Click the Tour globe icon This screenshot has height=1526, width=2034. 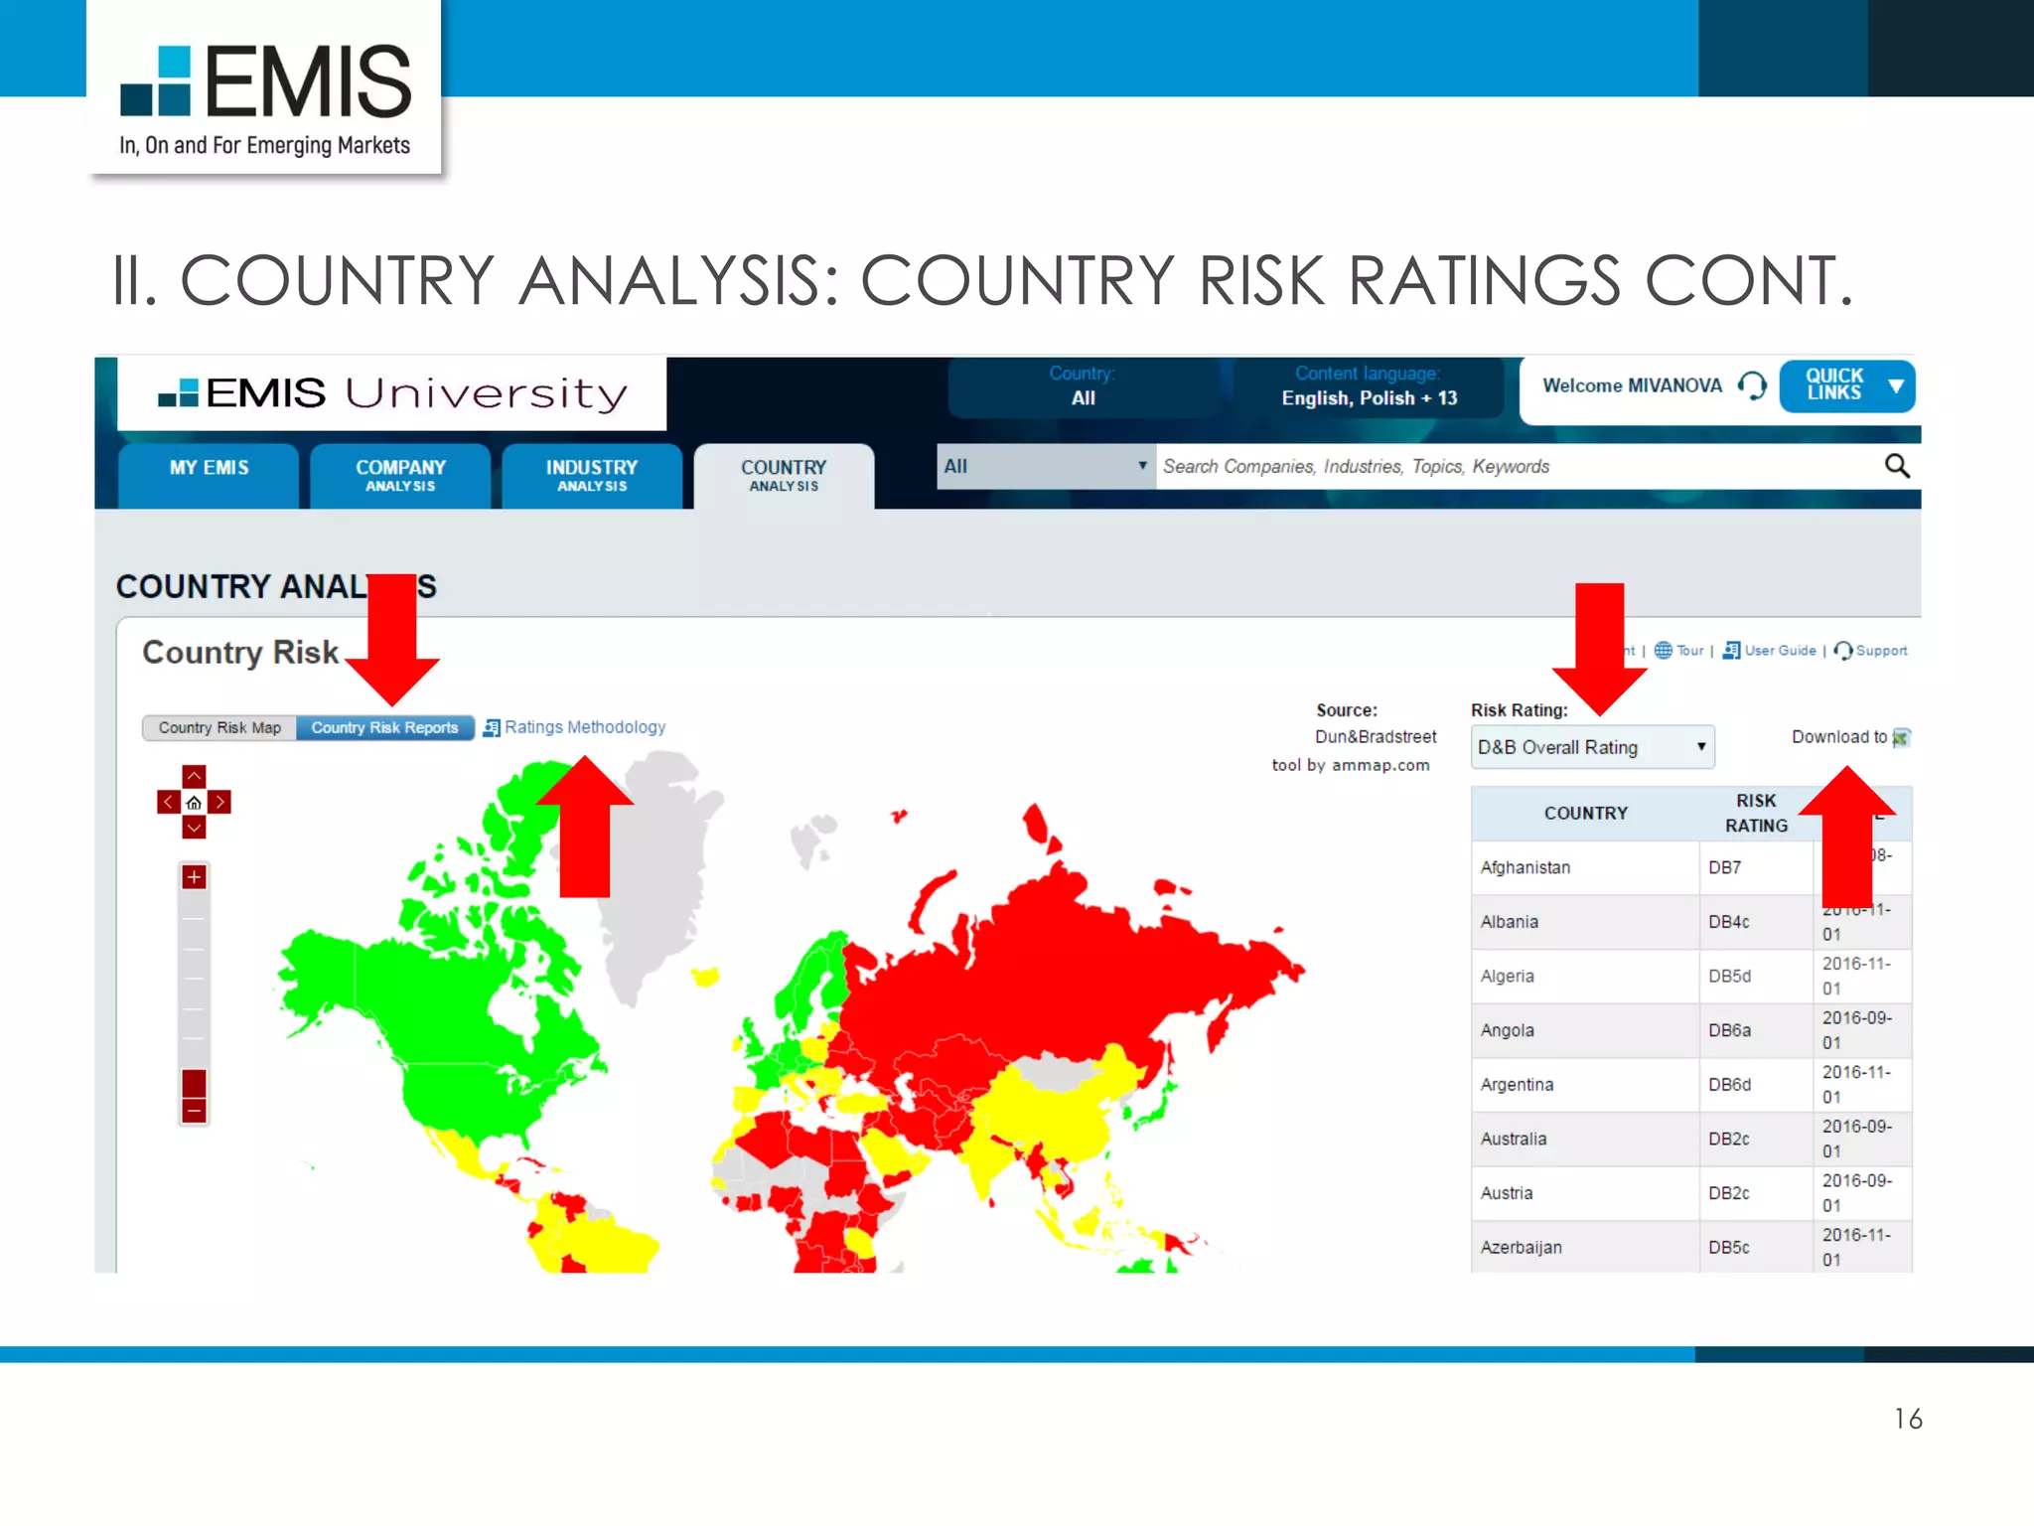tap(1664, 651)
